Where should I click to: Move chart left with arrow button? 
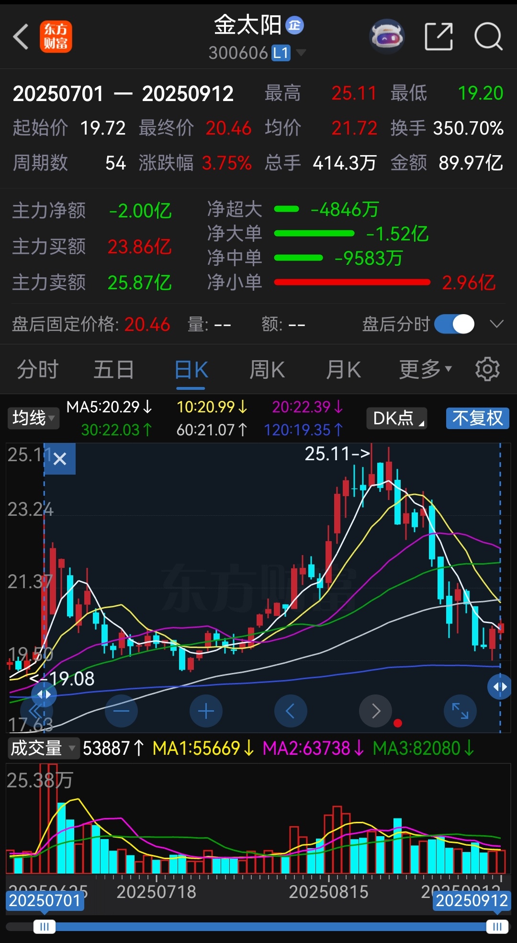(291, 711)
